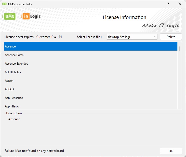Viewport: 186px width, 157px height.
Task: Click the license list scrollbar thumb
Action: click(180, 48)
